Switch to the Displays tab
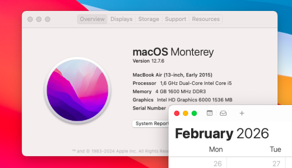Screen dimensions: 292x168 (x=121, y=19)
